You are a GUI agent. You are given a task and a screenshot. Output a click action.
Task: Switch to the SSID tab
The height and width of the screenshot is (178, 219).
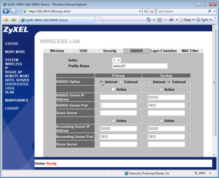[83, 51]
